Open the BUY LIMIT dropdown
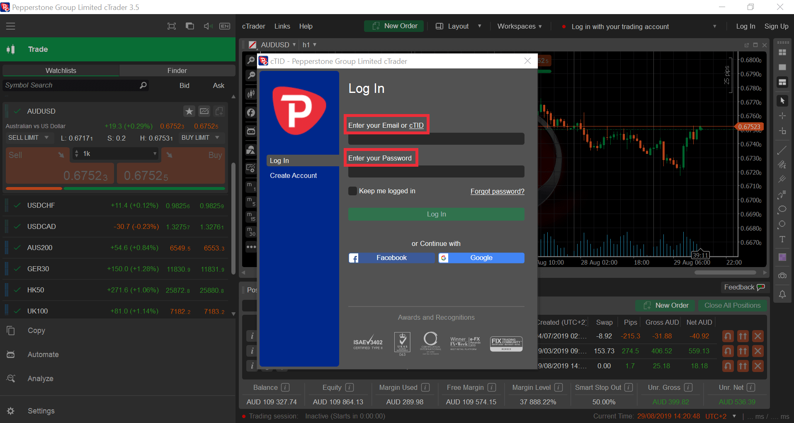Viewport: 794px width, 423px height. coord(202,138)
